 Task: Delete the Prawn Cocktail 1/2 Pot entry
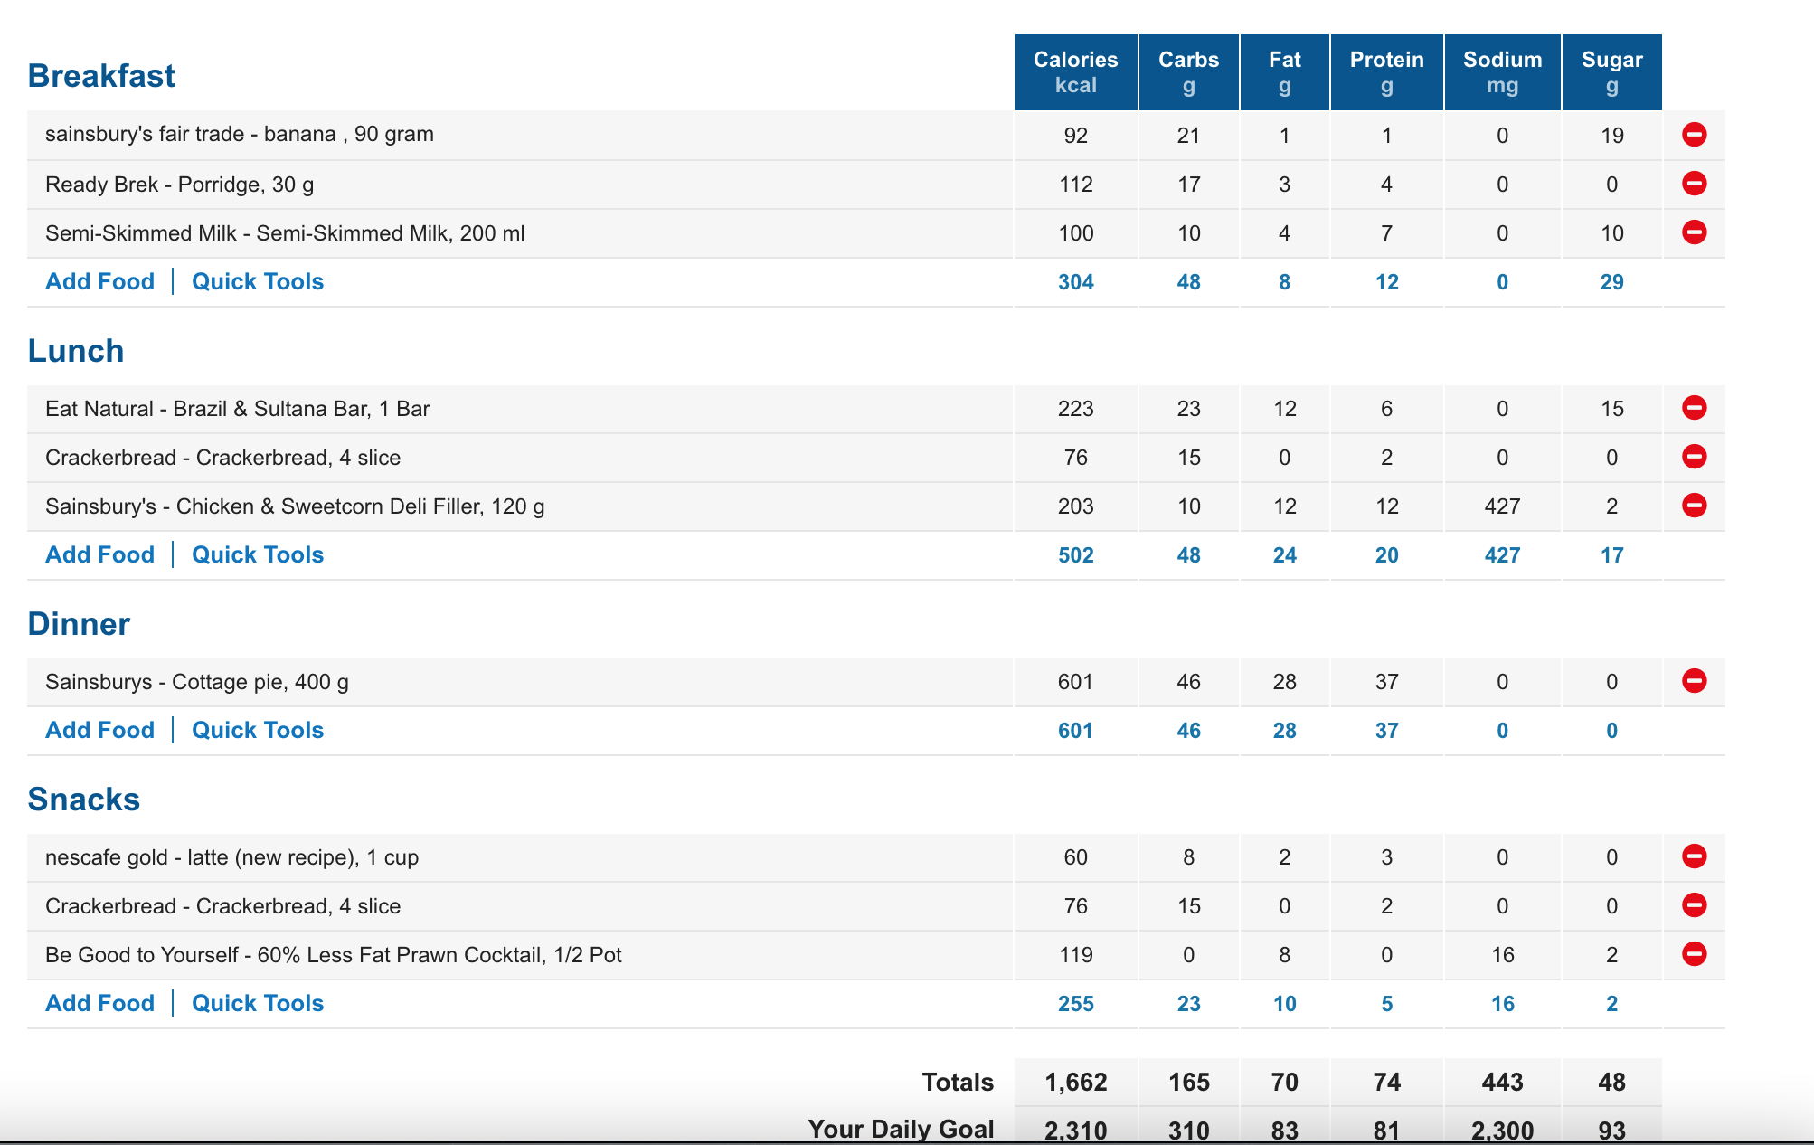1694,954
